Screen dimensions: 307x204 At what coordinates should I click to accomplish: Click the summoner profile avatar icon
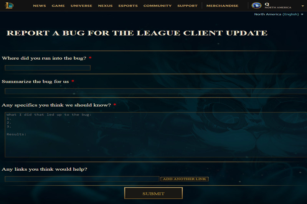pyautogui.click(x=256, y=5)
